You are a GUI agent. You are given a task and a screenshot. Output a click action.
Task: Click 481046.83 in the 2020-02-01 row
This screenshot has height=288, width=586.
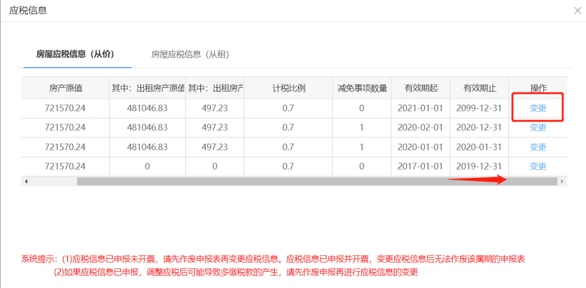click(147, 127)
